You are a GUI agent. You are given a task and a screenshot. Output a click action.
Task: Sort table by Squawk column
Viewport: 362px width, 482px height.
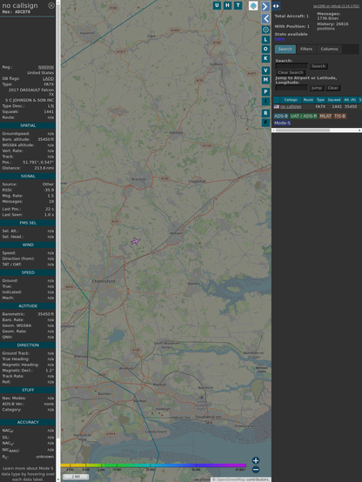(334, 100)
